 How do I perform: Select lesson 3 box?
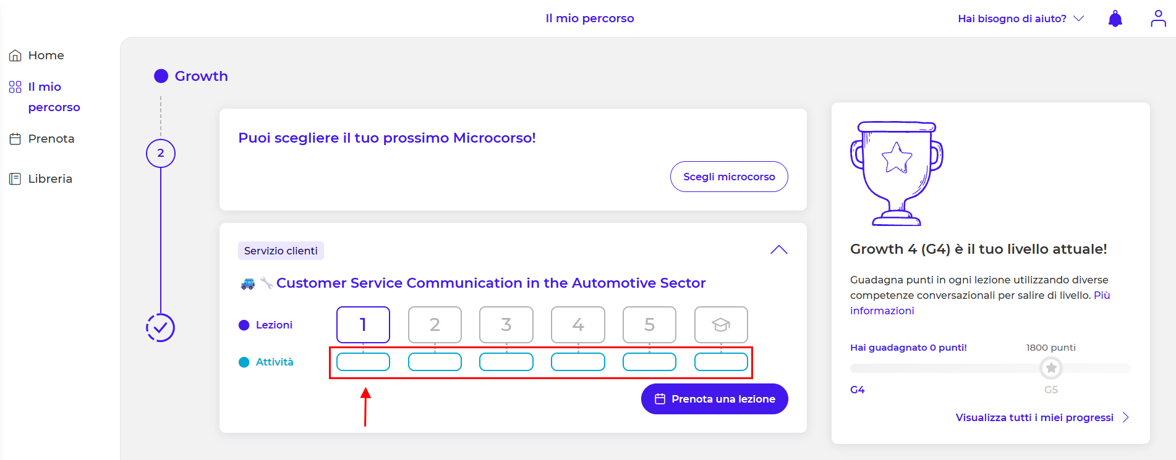tap(506, 325)
